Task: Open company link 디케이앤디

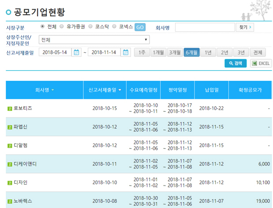Action: pyautogui.click(x=25, y=164)
